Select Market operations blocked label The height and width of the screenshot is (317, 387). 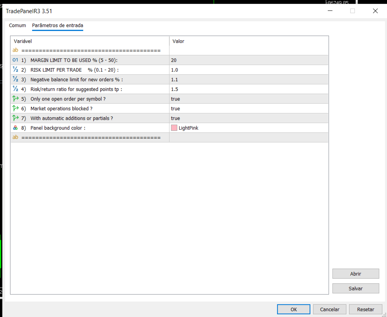[x=62, y=108]
